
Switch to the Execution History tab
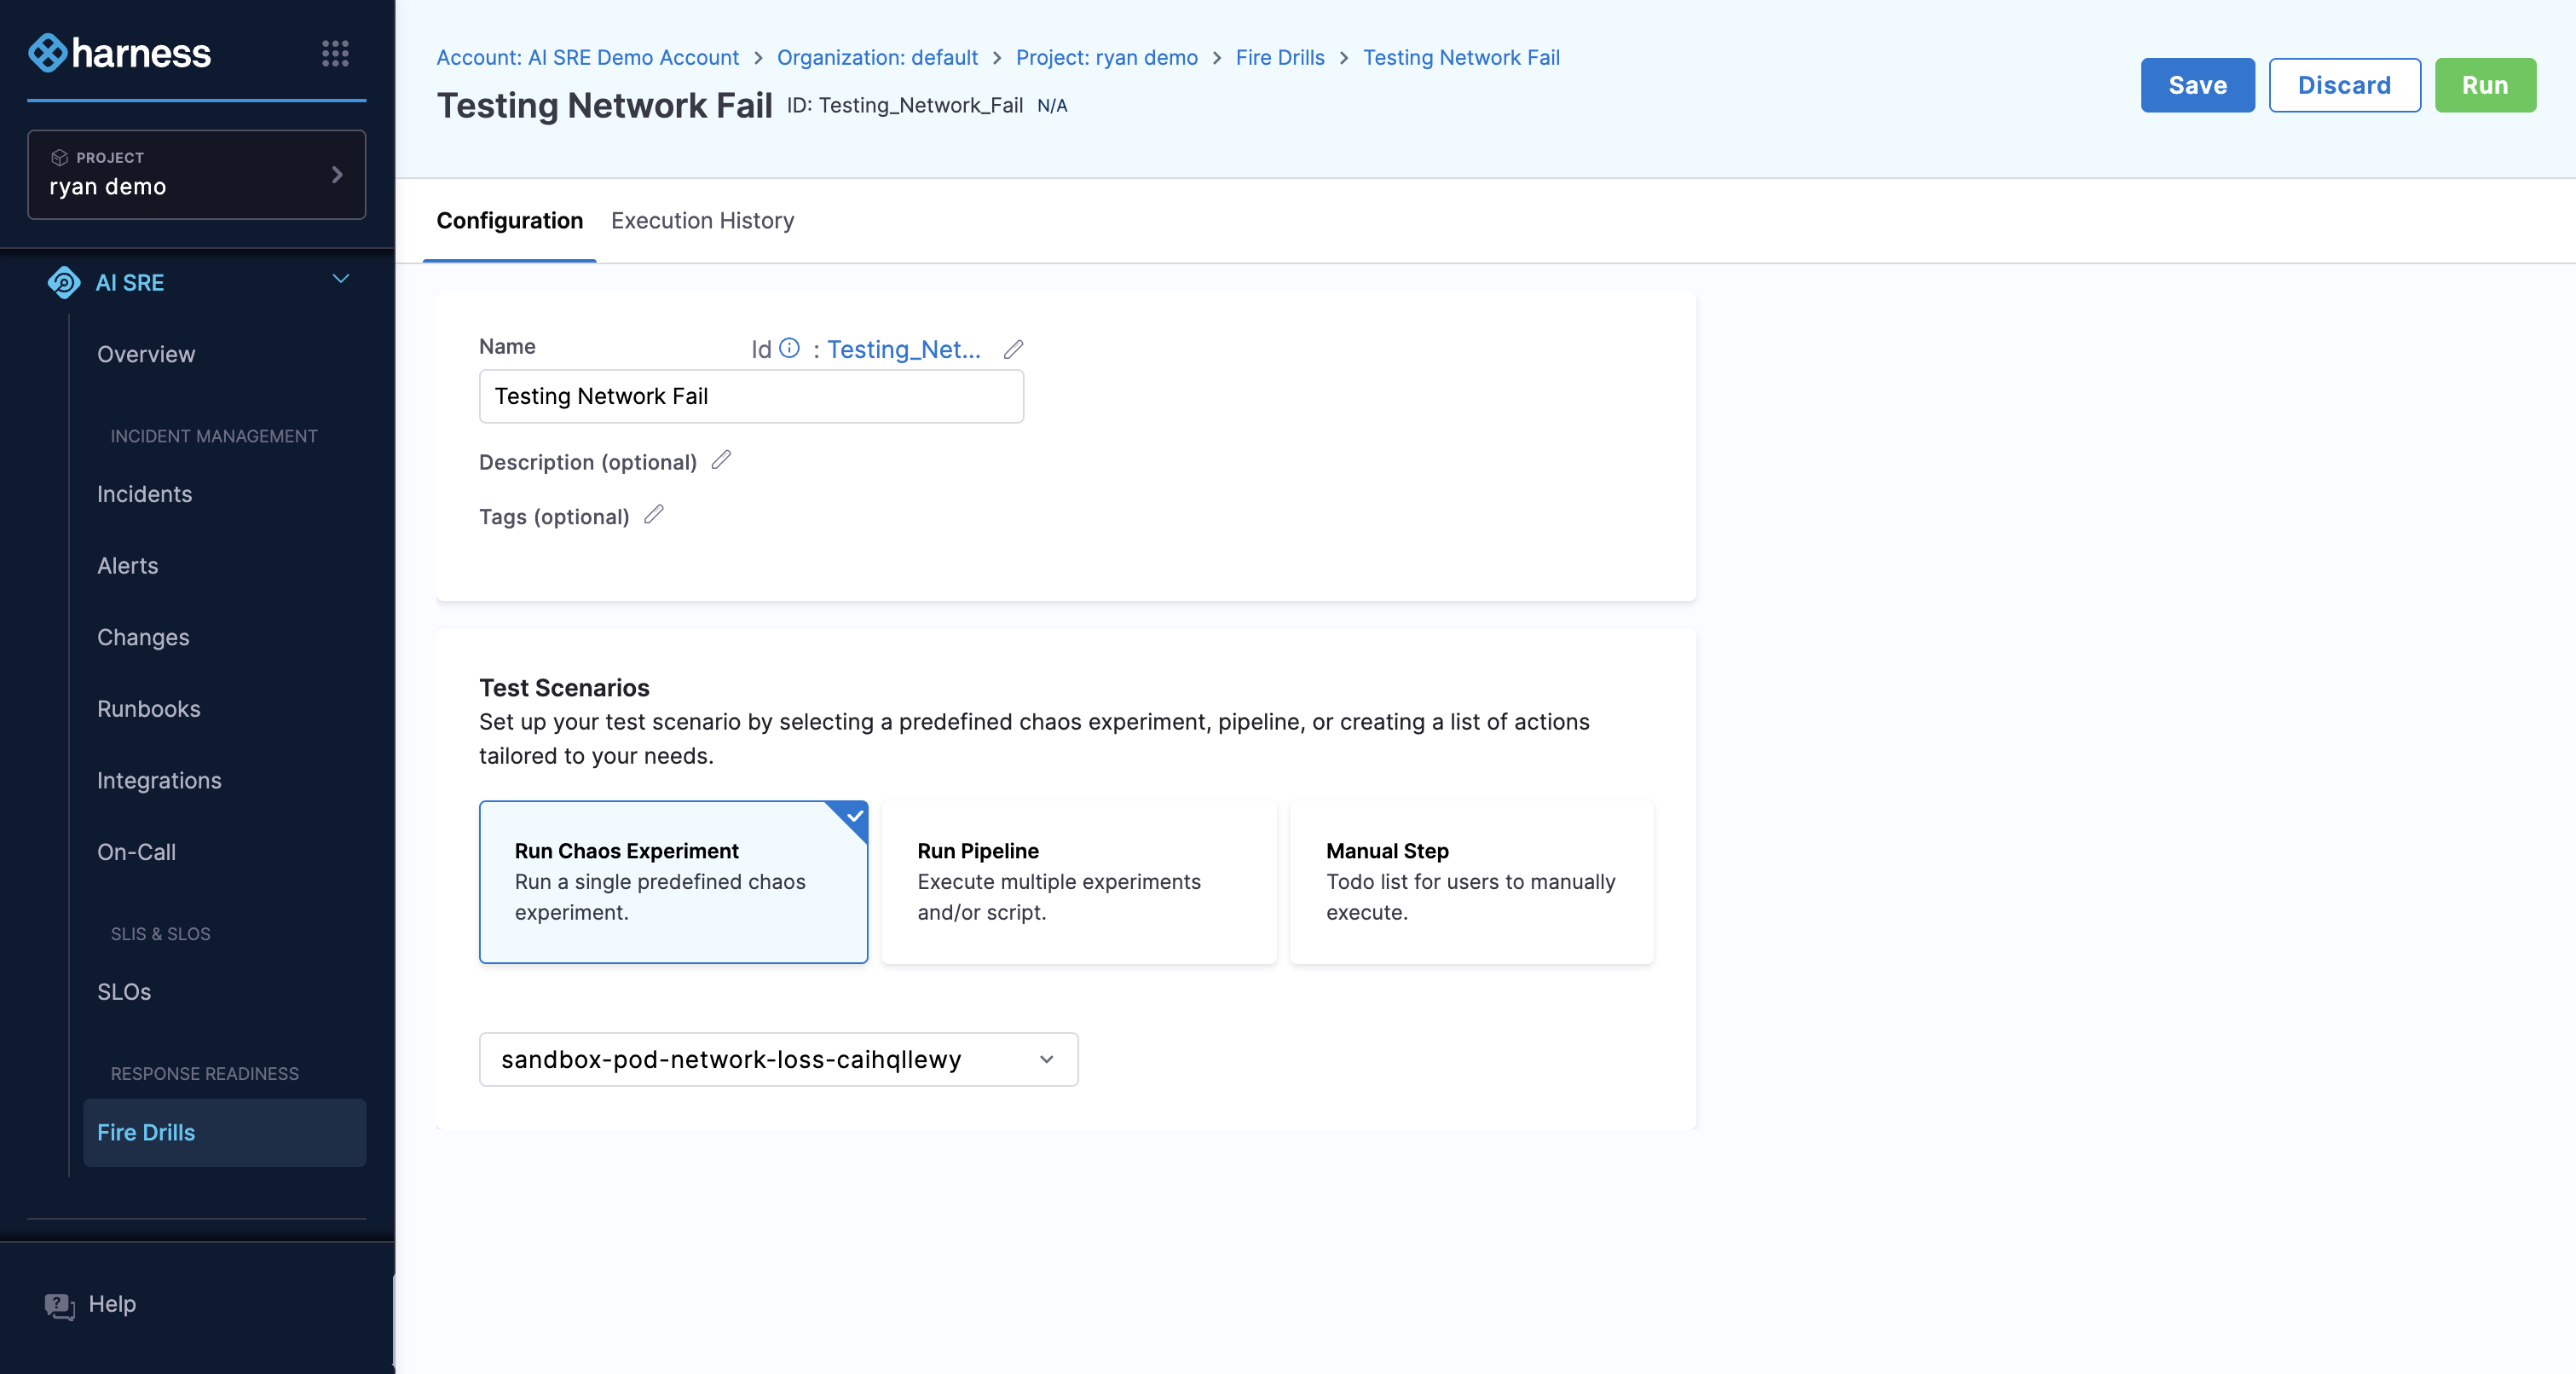[702, 220]
